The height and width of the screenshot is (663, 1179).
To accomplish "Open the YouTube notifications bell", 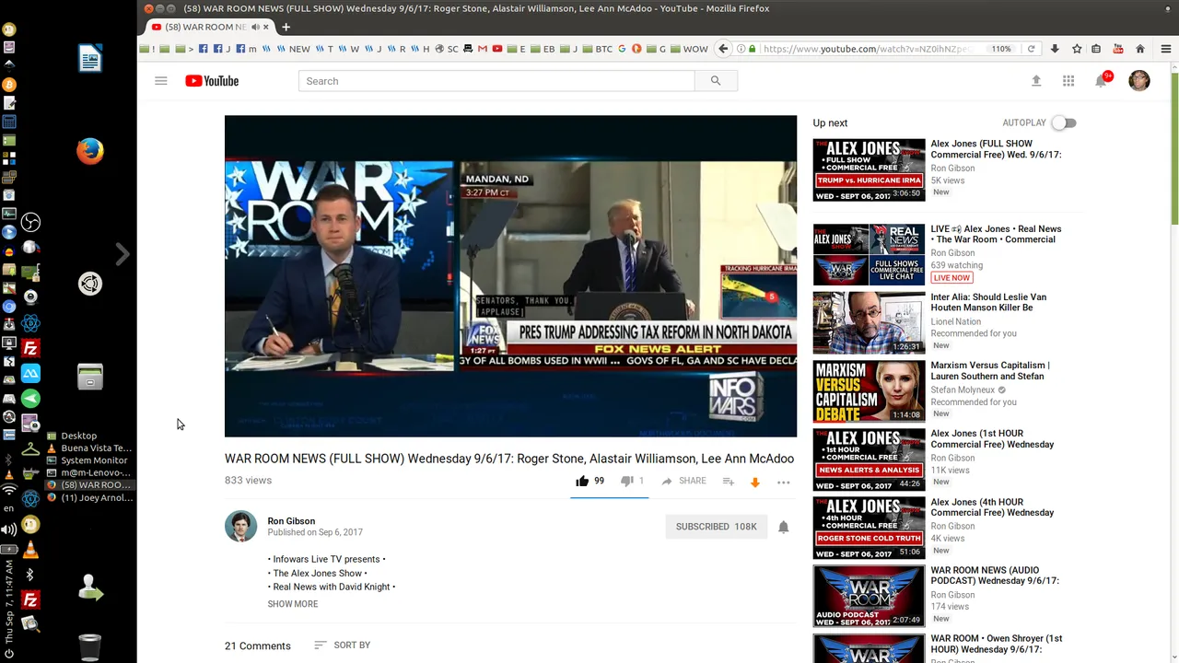I will [1102, 80].
